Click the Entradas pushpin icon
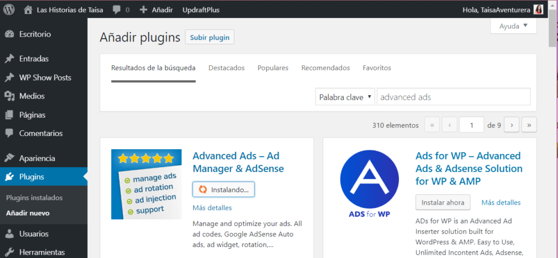This screenshot has height=258, width=558. click(x=9, y=59)
